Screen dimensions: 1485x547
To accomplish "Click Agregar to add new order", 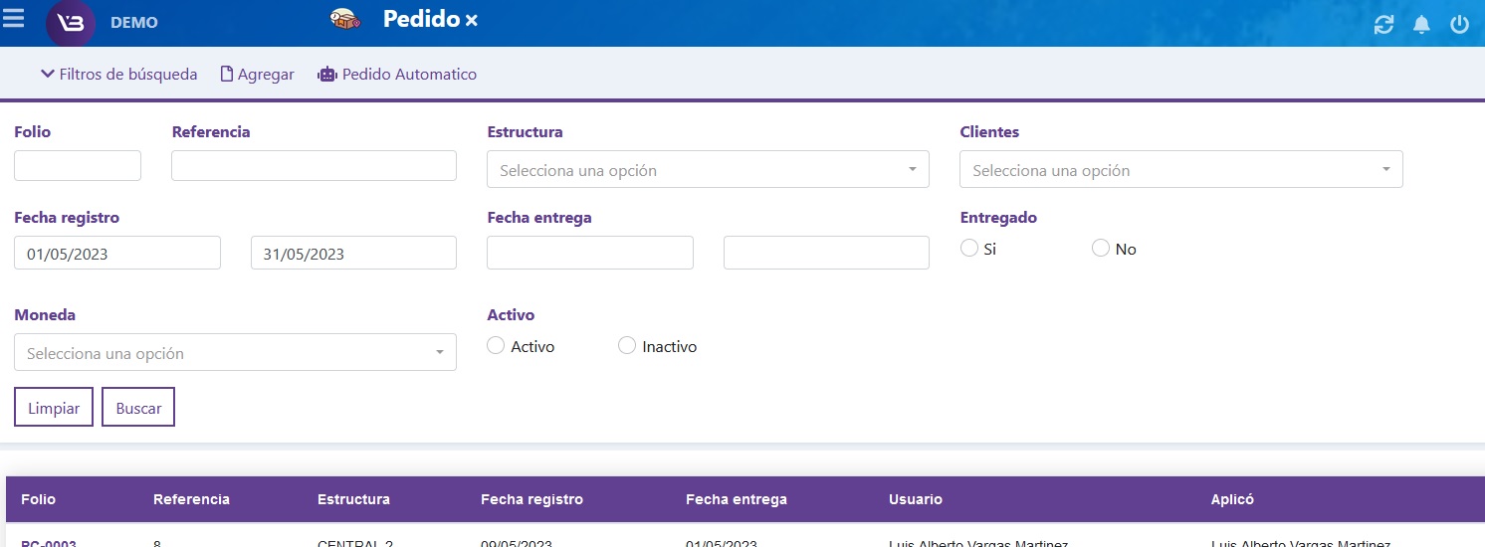I will 257,75.
